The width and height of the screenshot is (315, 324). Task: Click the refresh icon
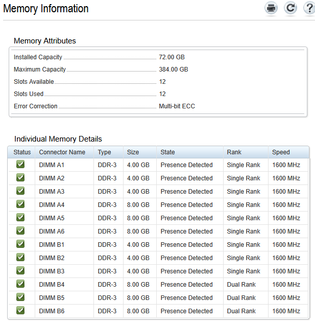(290, 8)
